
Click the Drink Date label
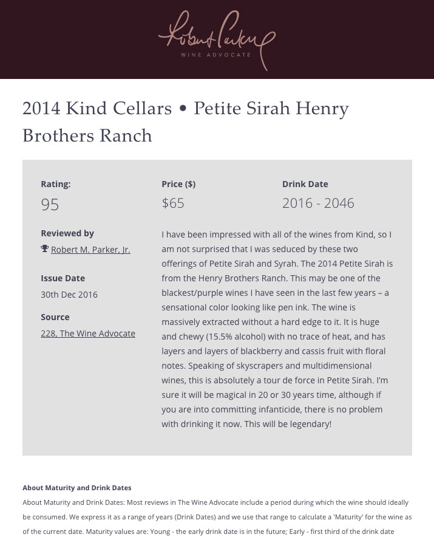point(305,184)
